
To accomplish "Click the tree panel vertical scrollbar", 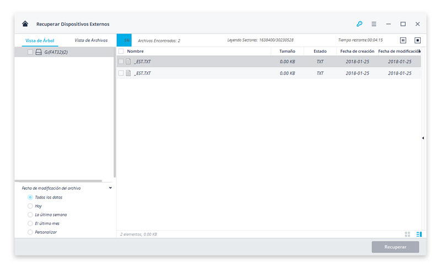I will click(115, 112).
